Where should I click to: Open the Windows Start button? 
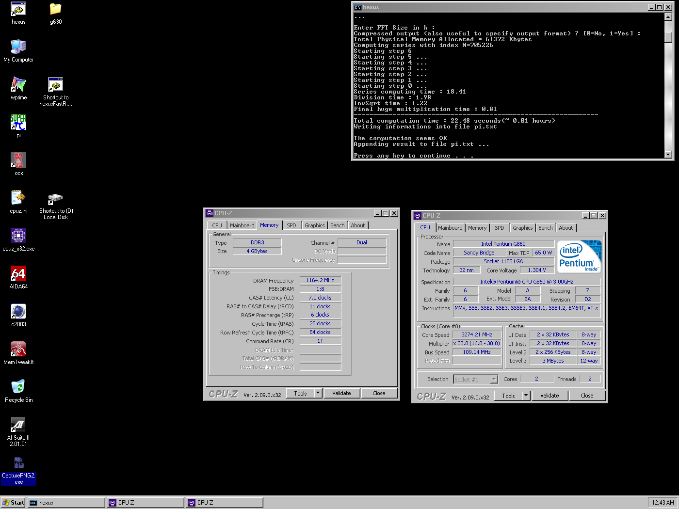pos(13,503)
